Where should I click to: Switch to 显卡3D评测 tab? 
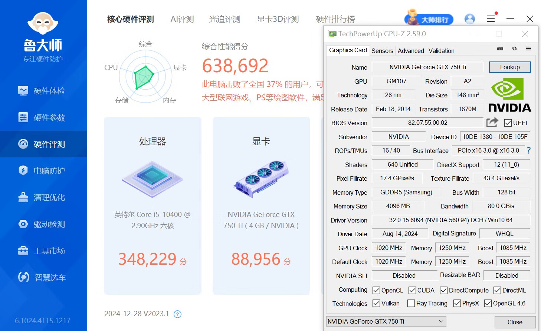278,19
